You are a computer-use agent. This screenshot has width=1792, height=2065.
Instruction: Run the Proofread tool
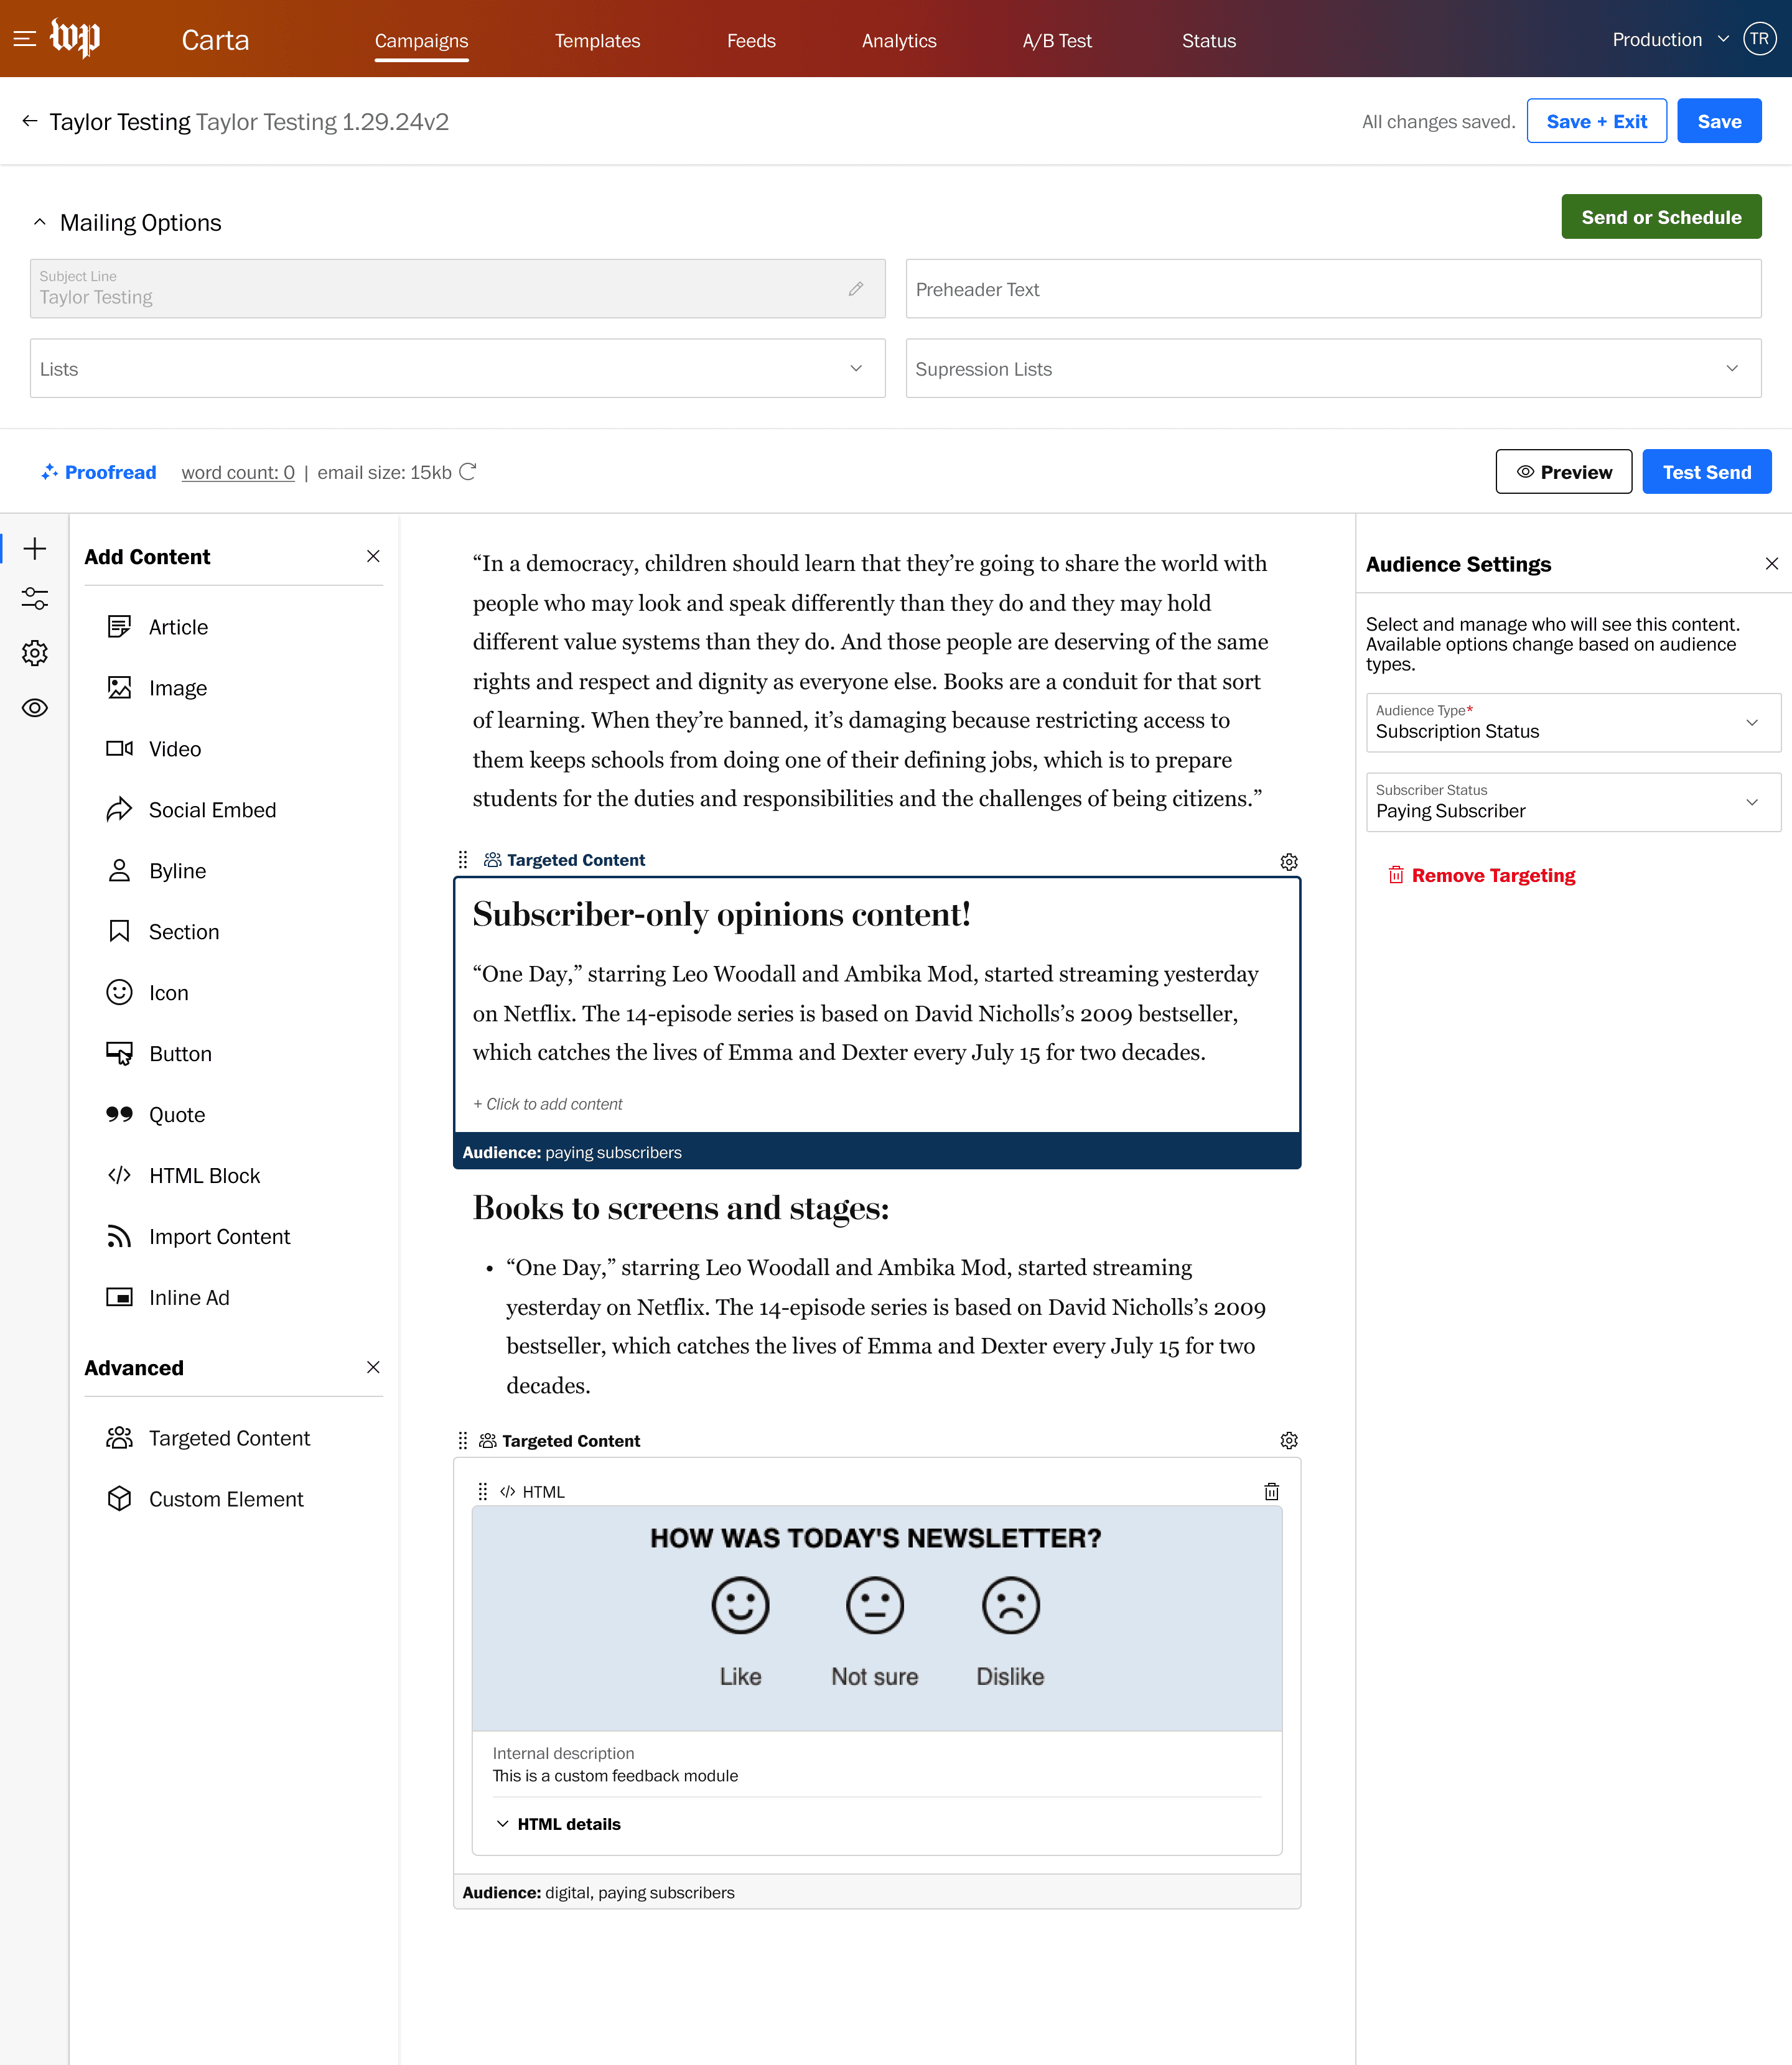tap(98, 471)
